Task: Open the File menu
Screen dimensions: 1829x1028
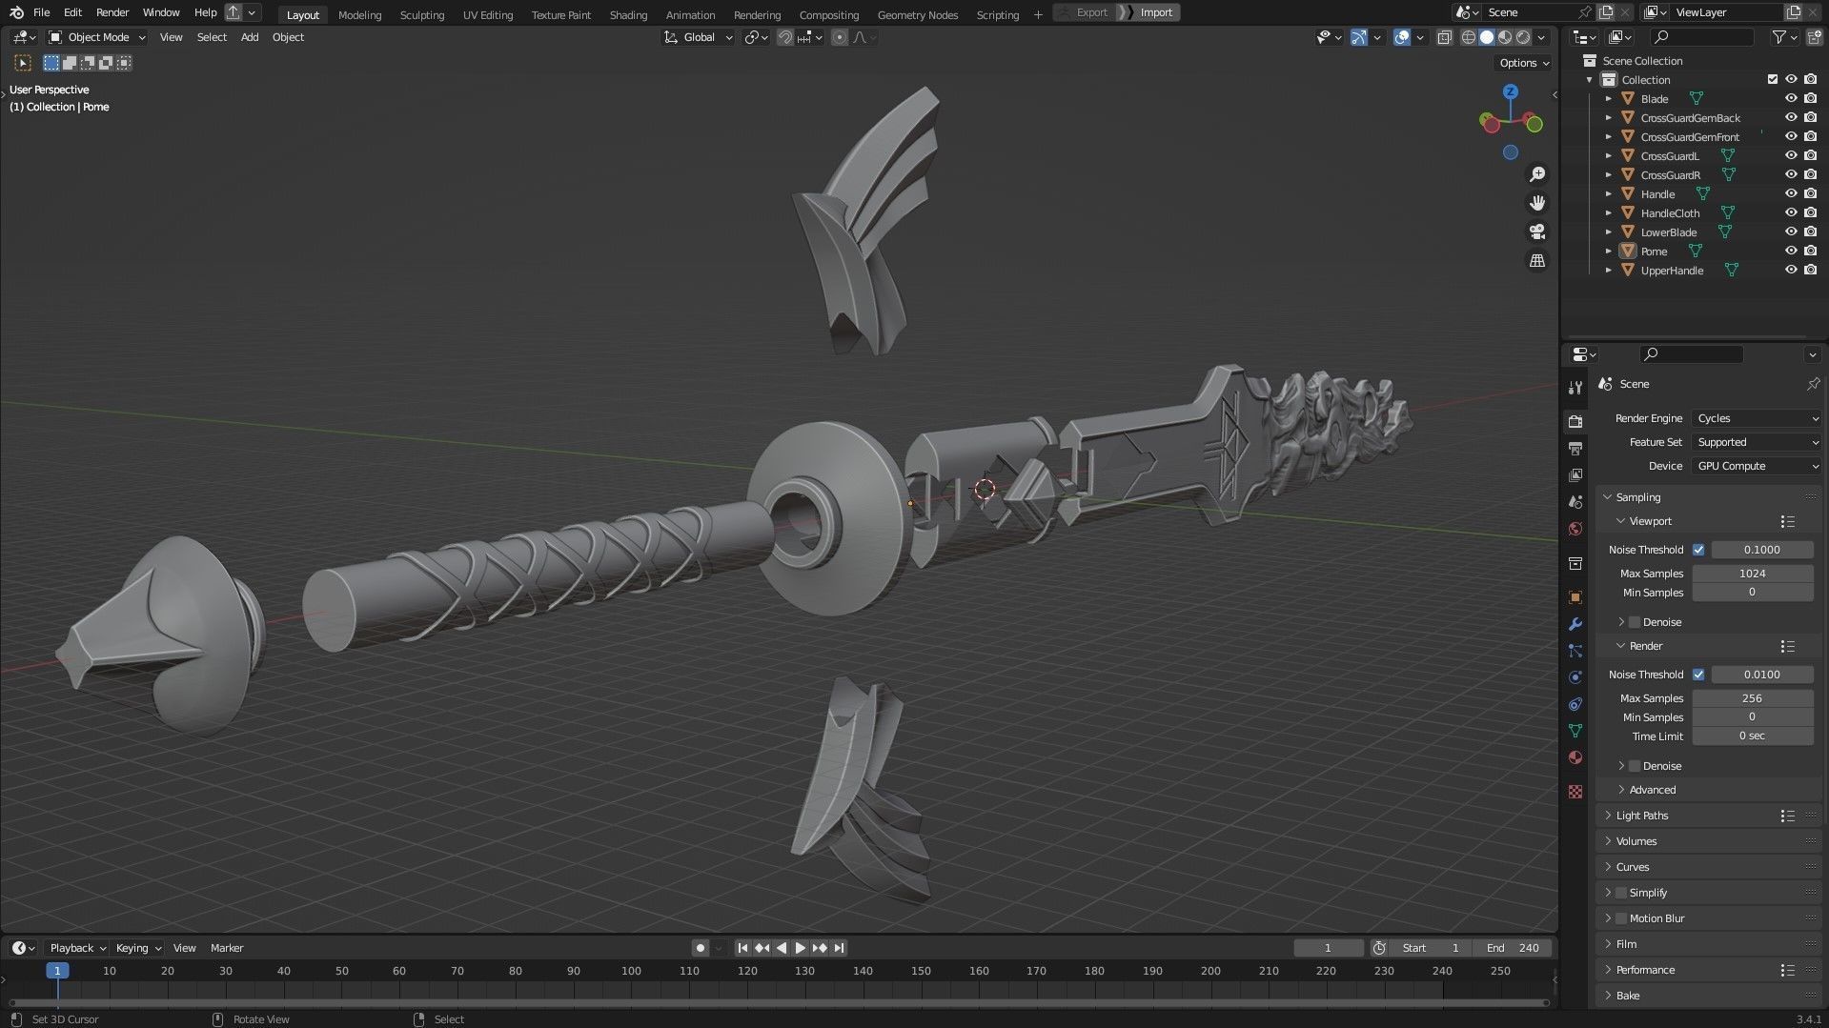Action: [41, 12]
